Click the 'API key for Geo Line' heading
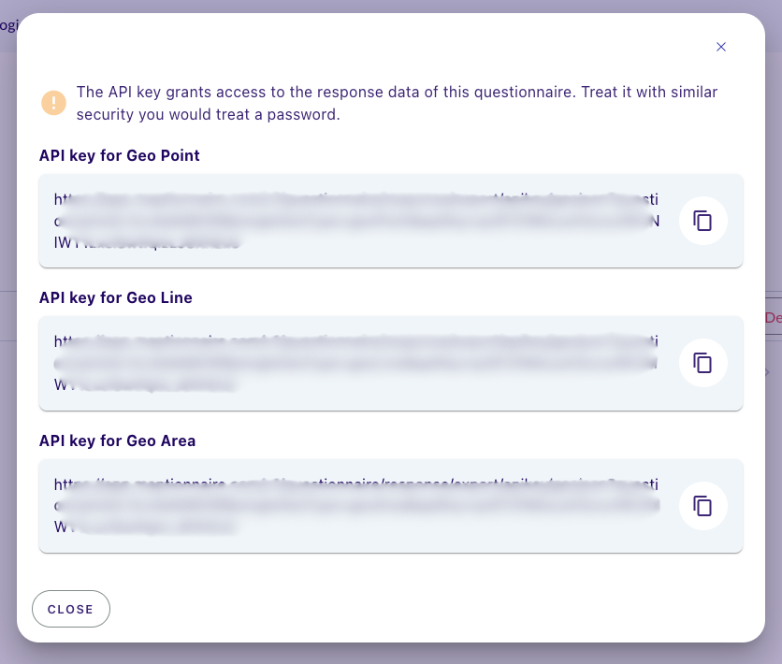Viewport: 782px width, 664px height. click(116, 297)
